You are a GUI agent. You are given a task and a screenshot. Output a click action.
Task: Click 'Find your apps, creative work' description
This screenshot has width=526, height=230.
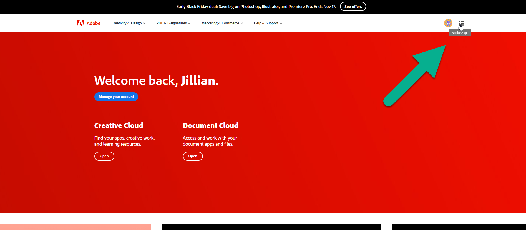tap(125, 141)
